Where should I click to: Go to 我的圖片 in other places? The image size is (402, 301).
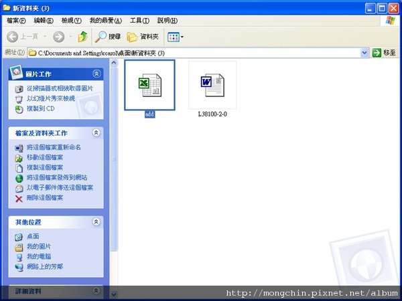[39, 246]
